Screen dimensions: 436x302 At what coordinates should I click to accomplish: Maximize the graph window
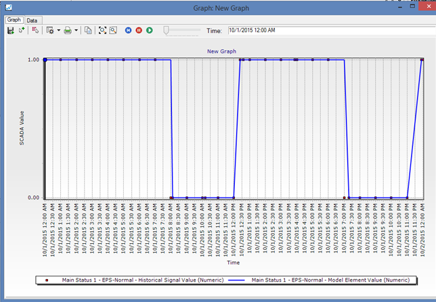click(412, 6)
